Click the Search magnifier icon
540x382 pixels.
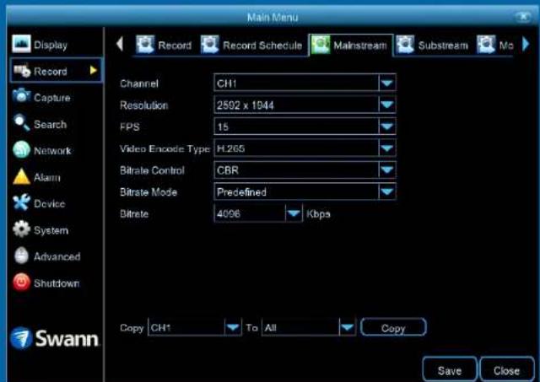pyautogui.click(x=21, y=123)
